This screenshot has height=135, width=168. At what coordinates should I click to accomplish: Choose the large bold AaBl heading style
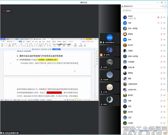60,44
